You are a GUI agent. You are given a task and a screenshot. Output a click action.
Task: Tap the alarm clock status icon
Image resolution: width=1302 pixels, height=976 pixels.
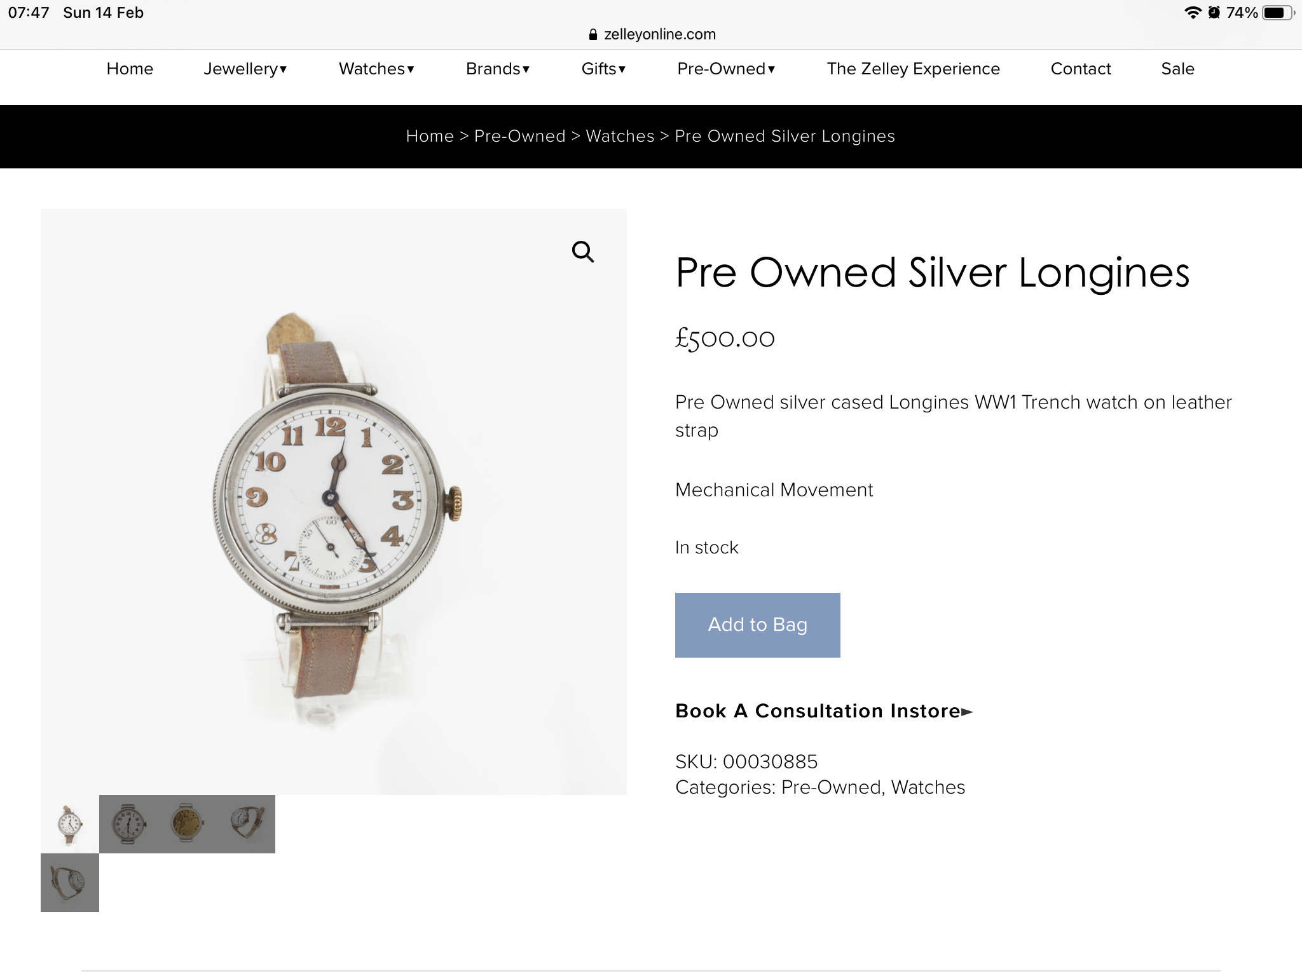(1214, 13)
